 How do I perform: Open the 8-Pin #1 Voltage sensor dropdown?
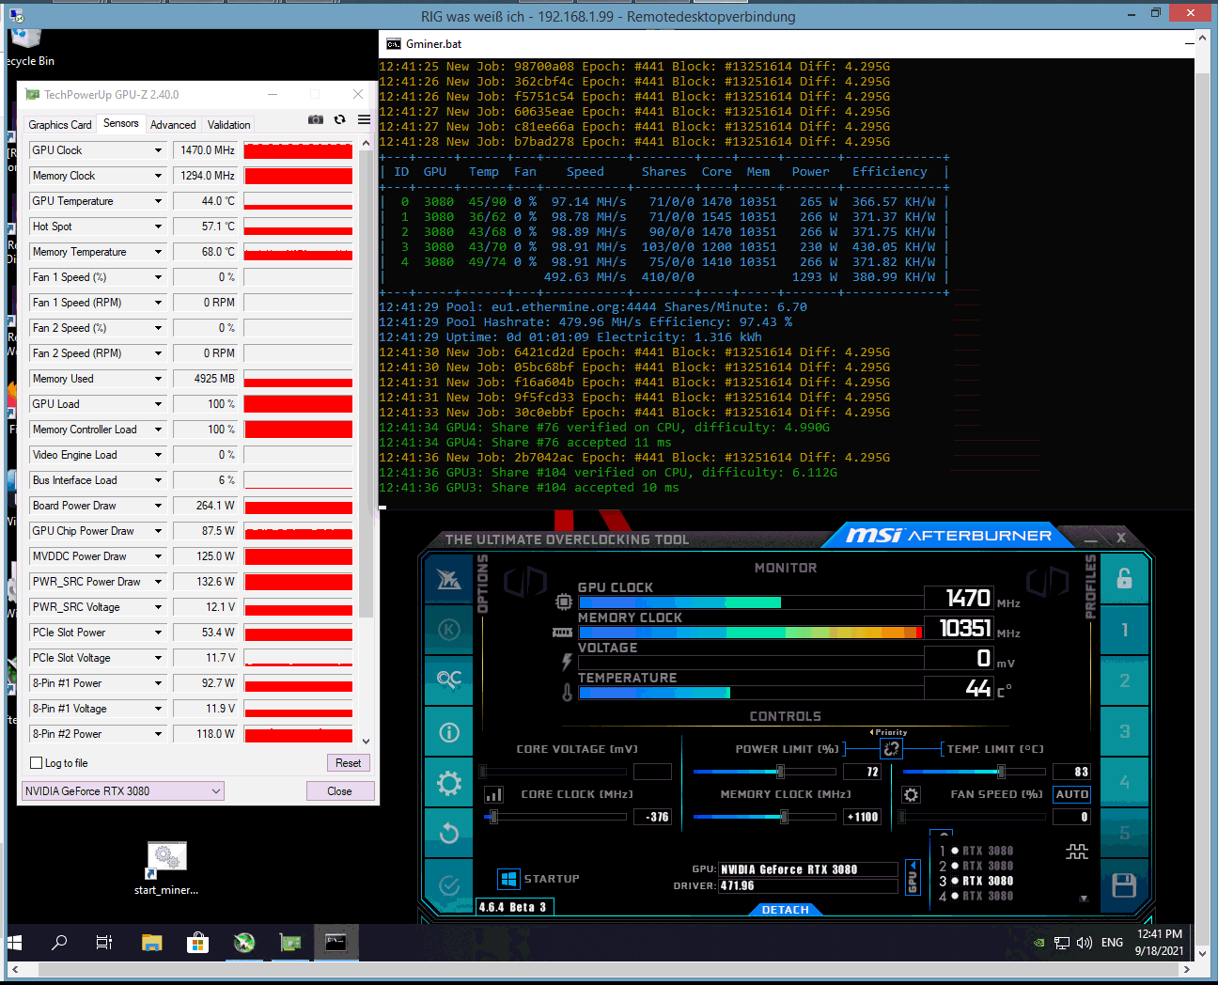[x=158, y=709]
